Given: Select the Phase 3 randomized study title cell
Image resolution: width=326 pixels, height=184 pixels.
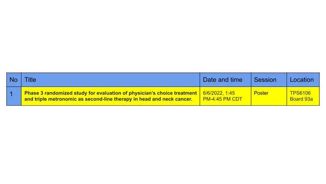Looking at the screenshot, I should click(x=110, y=96).
